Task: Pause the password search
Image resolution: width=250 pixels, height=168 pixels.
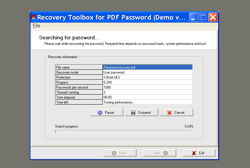Action: (106, 113)
